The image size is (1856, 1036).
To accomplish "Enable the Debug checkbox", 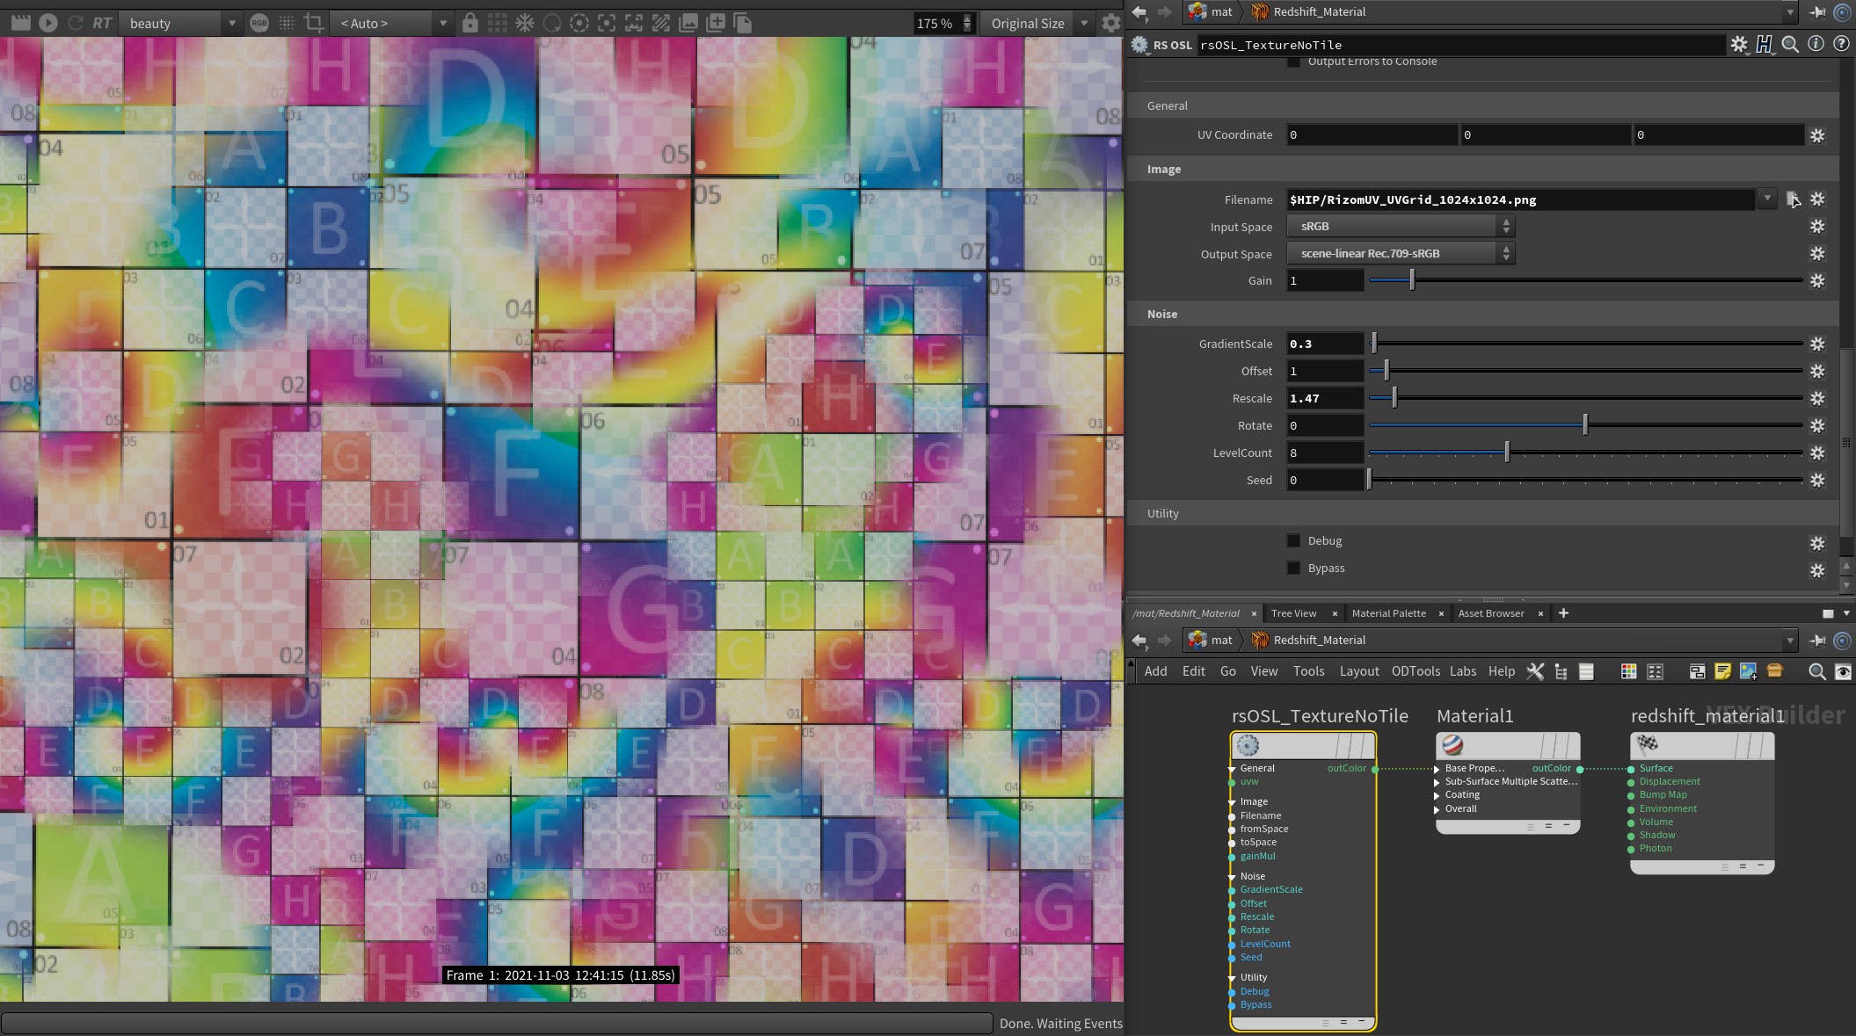I will [1293, 540].
